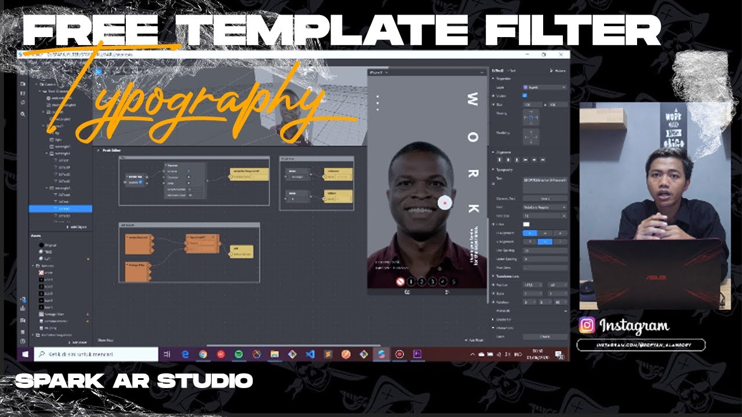The height and width of the screenshot is (417, 742).
Task: Select center horizontal text alignment
Action: [x=544, y=233]
